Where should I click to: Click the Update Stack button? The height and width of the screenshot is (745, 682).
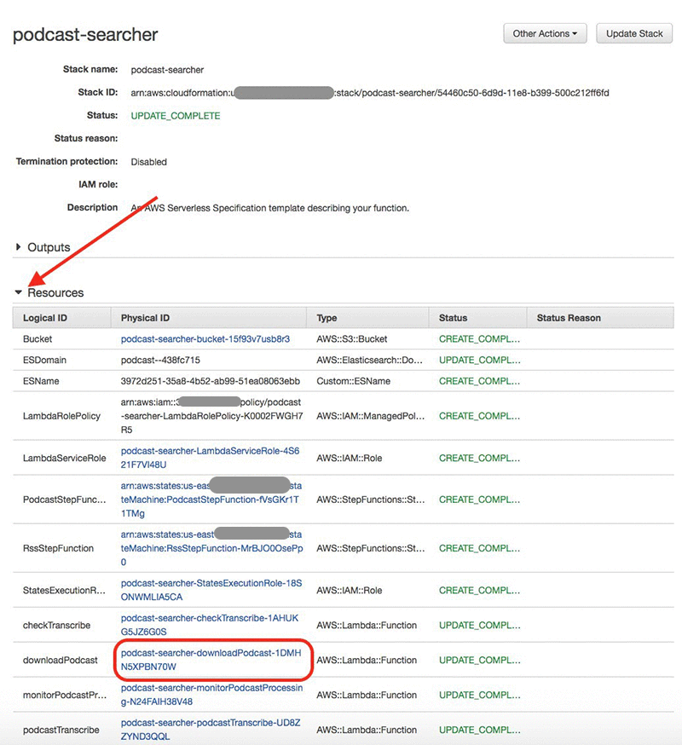[634, 34]
